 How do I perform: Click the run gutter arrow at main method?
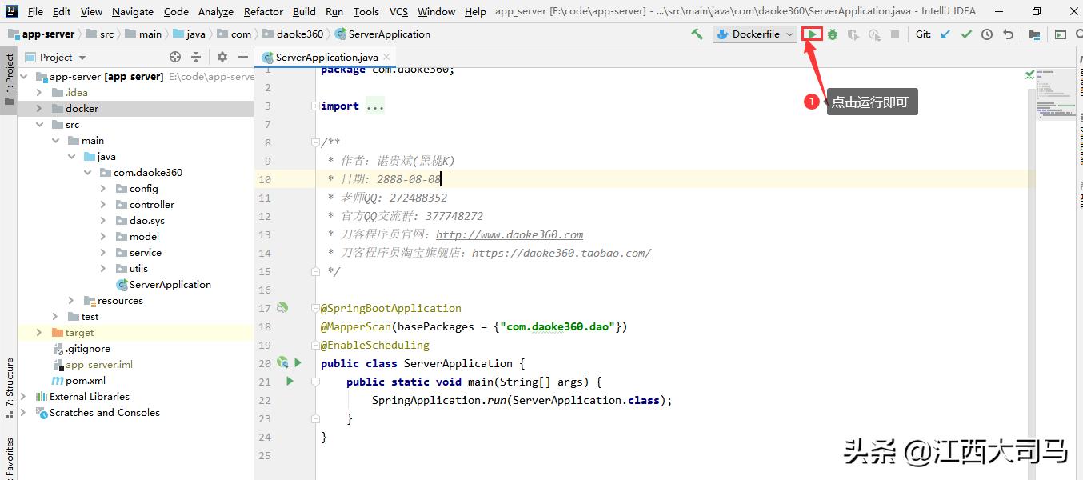click(x=290, y=382)
